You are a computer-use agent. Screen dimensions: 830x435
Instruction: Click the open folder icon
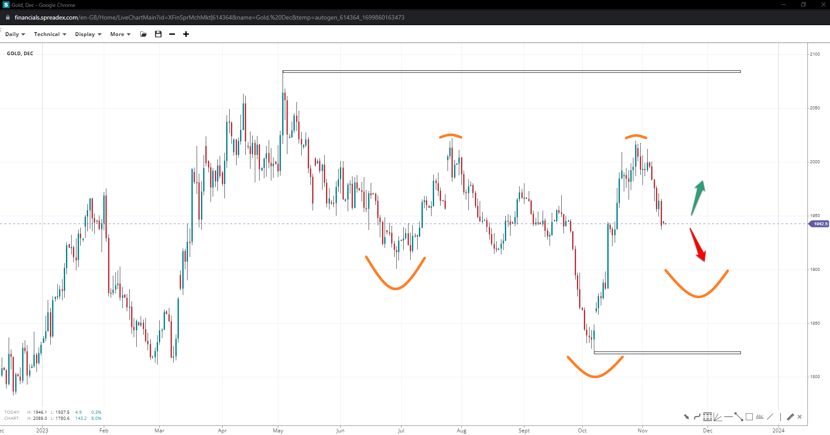tap(143, 34)
